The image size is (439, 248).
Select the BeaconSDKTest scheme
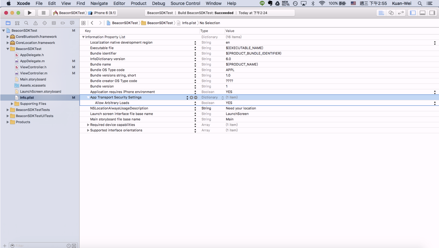[x=69, y=13]
